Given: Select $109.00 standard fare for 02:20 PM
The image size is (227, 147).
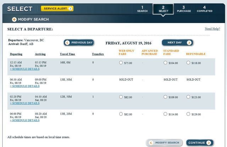Looking at the screenshot, I should click(x=165, y=97).
